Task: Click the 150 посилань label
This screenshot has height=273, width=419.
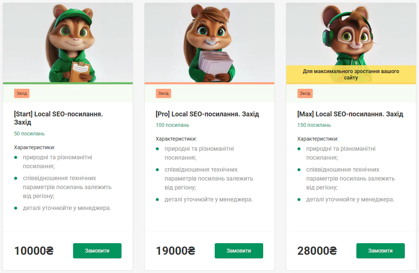Action: tap(314, 125)
